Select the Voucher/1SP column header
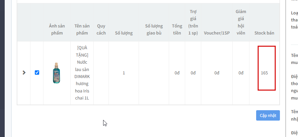 point(217,33)
